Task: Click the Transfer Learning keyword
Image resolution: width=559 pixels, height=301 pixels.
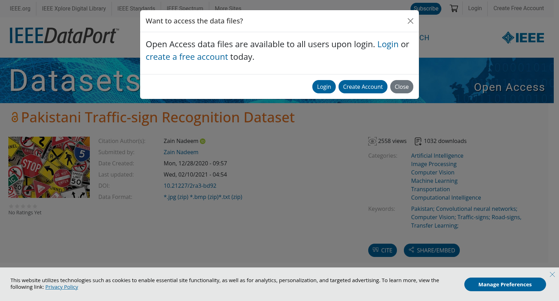Action: pyautogui.click(x=435, y=225)
